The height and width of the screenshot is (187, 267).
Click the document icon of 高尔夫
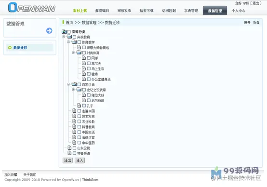point(84,63)
